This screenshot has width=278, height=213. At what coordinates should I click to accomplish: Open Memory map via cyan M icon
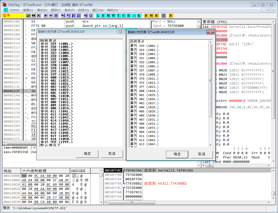[x=108, y=16]
